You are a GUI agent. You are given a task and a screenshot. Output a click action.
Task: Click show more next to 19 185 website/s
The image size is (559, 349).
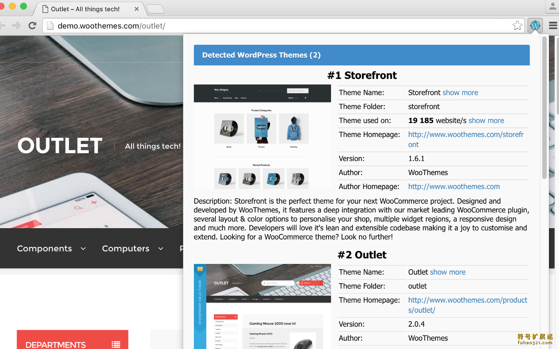click(x=486, y=120)
